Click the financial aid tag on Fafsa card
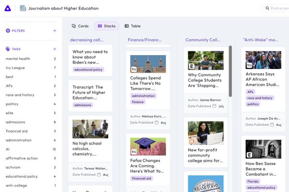This screenshot has height=192, width=289. 141,179
